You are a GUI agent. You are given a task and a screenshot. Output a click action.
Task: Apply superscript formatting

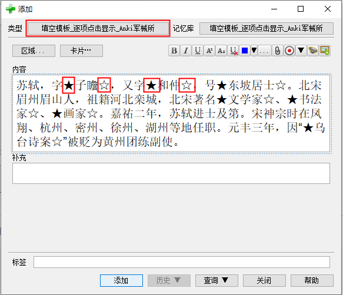[x=209, y=51]
